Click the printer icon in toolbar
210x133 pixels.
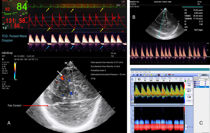[x=155, y=75]
